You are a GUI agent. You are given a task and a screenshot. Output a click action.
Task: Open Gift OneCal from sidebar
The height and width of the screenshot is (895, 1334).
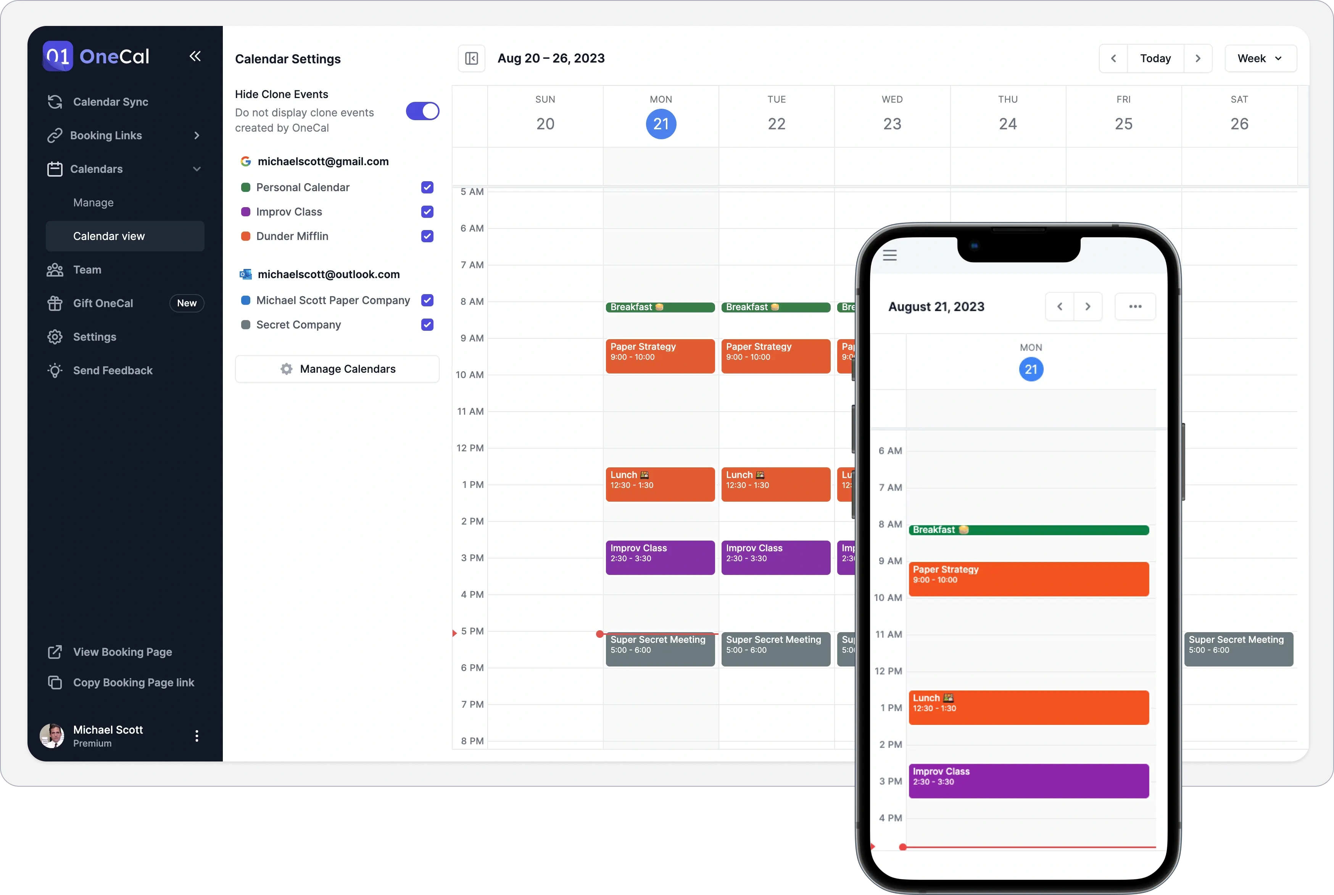click(x=103, y=303)
